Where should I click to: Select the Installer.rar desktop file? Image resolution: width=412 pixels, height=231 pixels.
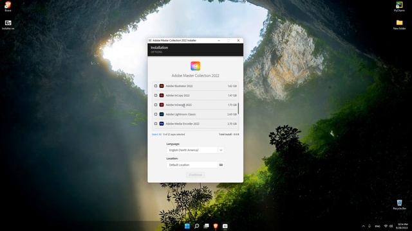(x=8, y=24)
